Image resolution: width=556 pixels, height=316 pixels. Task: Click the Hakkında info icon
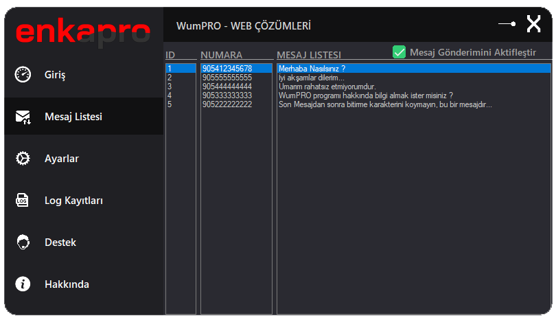tap(23, 284)
